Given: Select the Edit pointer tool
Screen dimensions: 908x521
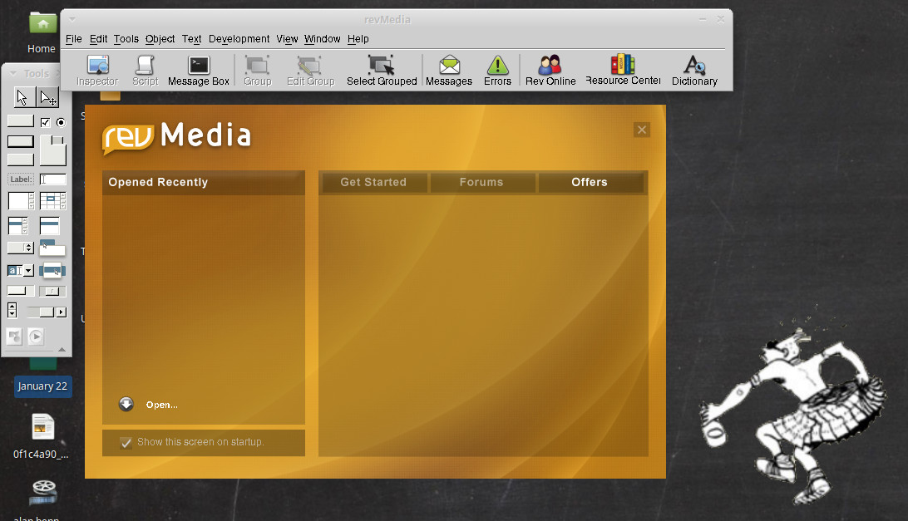Looking at the screenshot, I should tap(47, 97).
